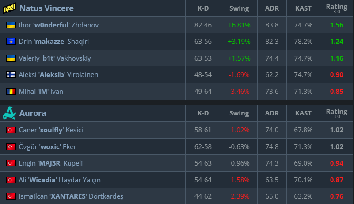Image resolution: width=354 pixels, height=204 pixels.
Task: Open Ihor 'w0nderful' Zhdanov's player profile
Action: 58,25
